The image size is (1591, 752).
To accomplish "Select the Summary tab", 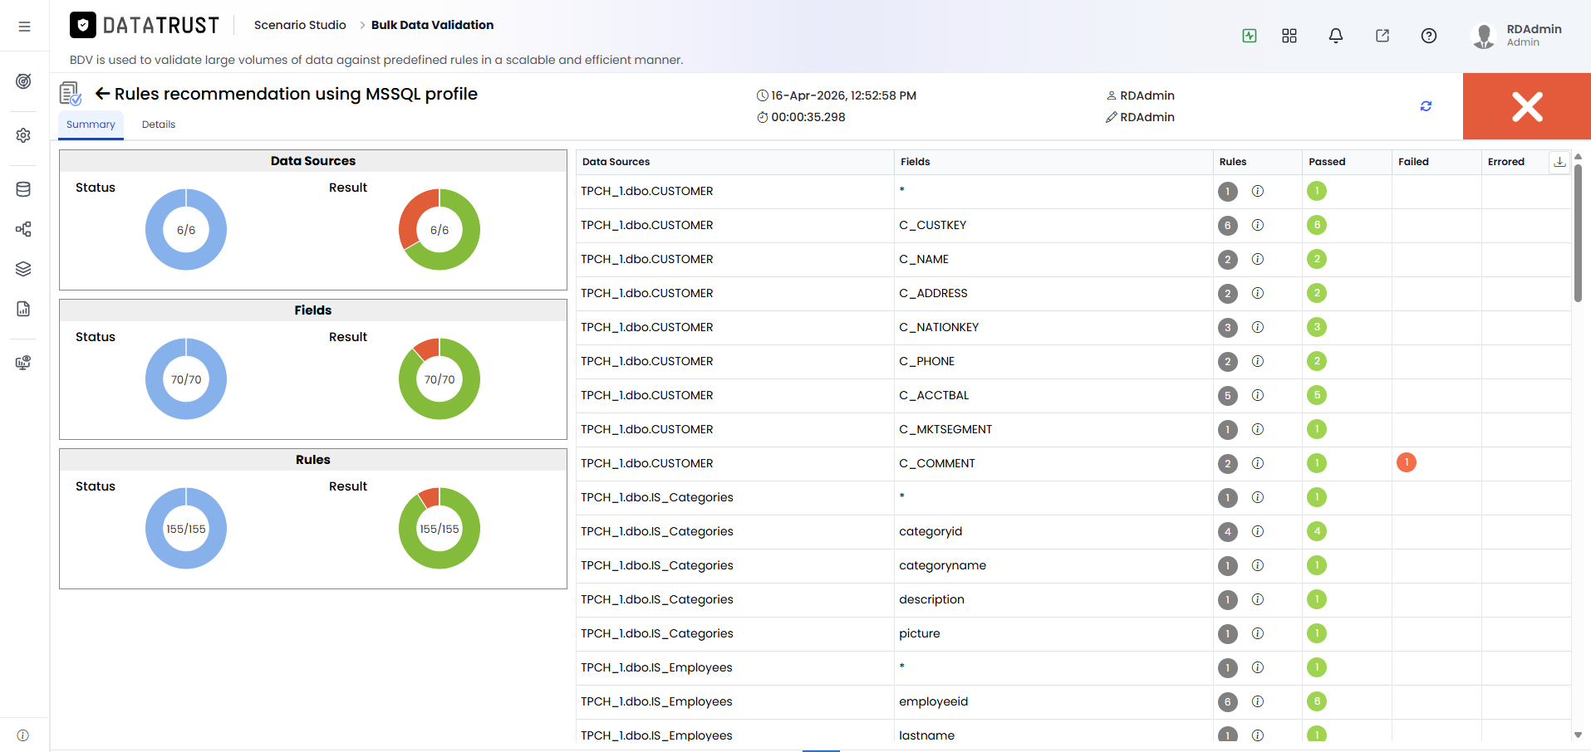I will pos(91,125).
